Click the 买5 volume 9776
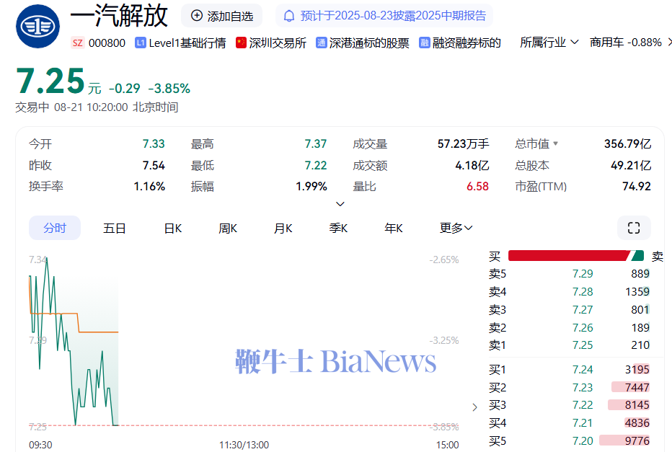Screen dimensions: 672x452 637,441
